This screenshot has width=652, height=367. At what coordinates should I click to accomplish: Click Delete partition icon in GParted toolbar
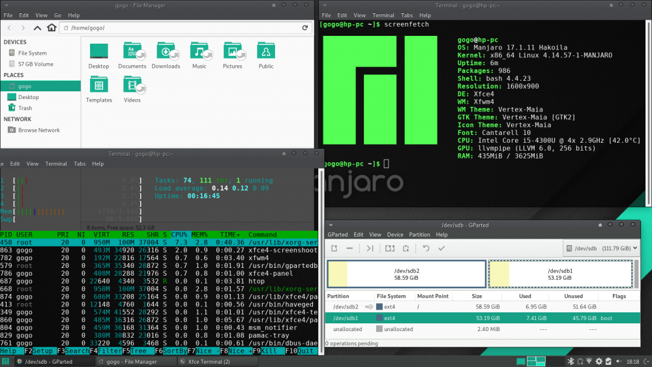coord(349,248)
